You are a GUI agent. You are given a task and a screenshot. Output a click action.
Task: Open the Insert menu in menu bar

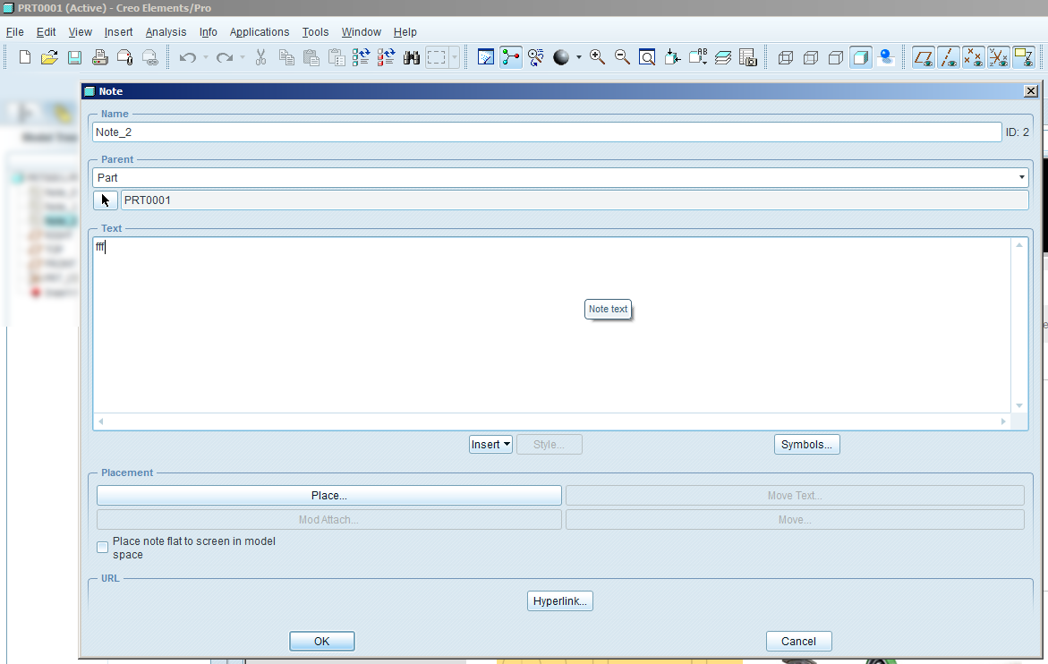coord(118,32)
